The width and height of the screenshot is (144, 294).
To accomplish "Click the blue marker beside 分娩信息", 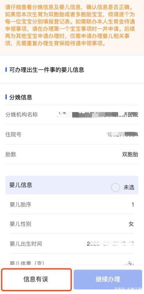I will [6, 97].
